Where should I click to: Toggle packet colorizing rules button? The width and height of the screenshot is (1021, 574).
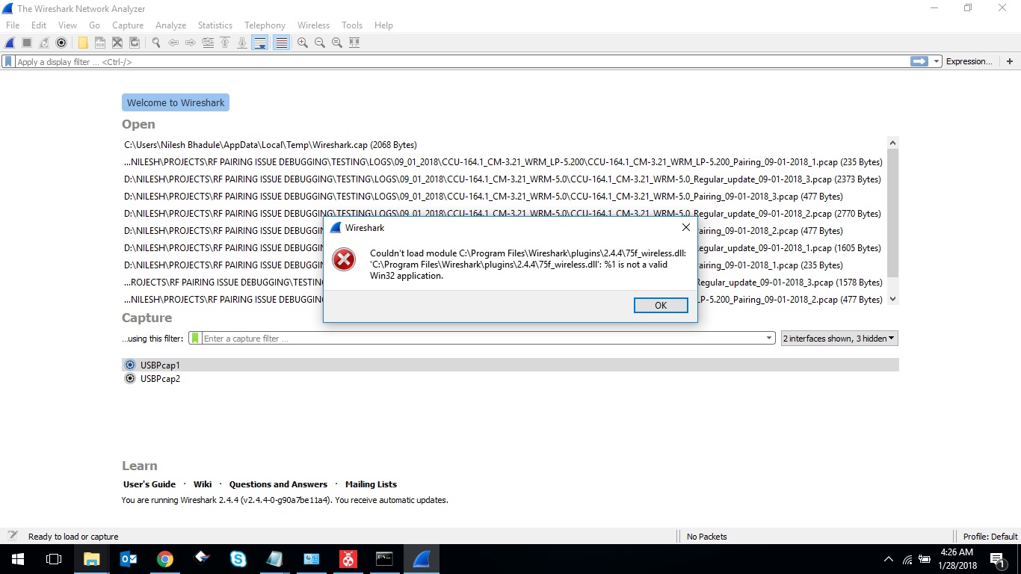(281, 43)
